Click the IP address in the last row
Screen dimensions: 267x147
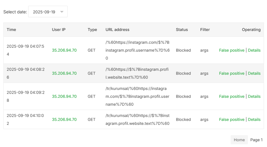[x=64, y=119]
